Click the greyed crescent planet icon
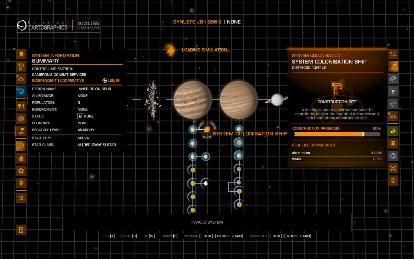The image size is (414, 259). click(393, 156)
